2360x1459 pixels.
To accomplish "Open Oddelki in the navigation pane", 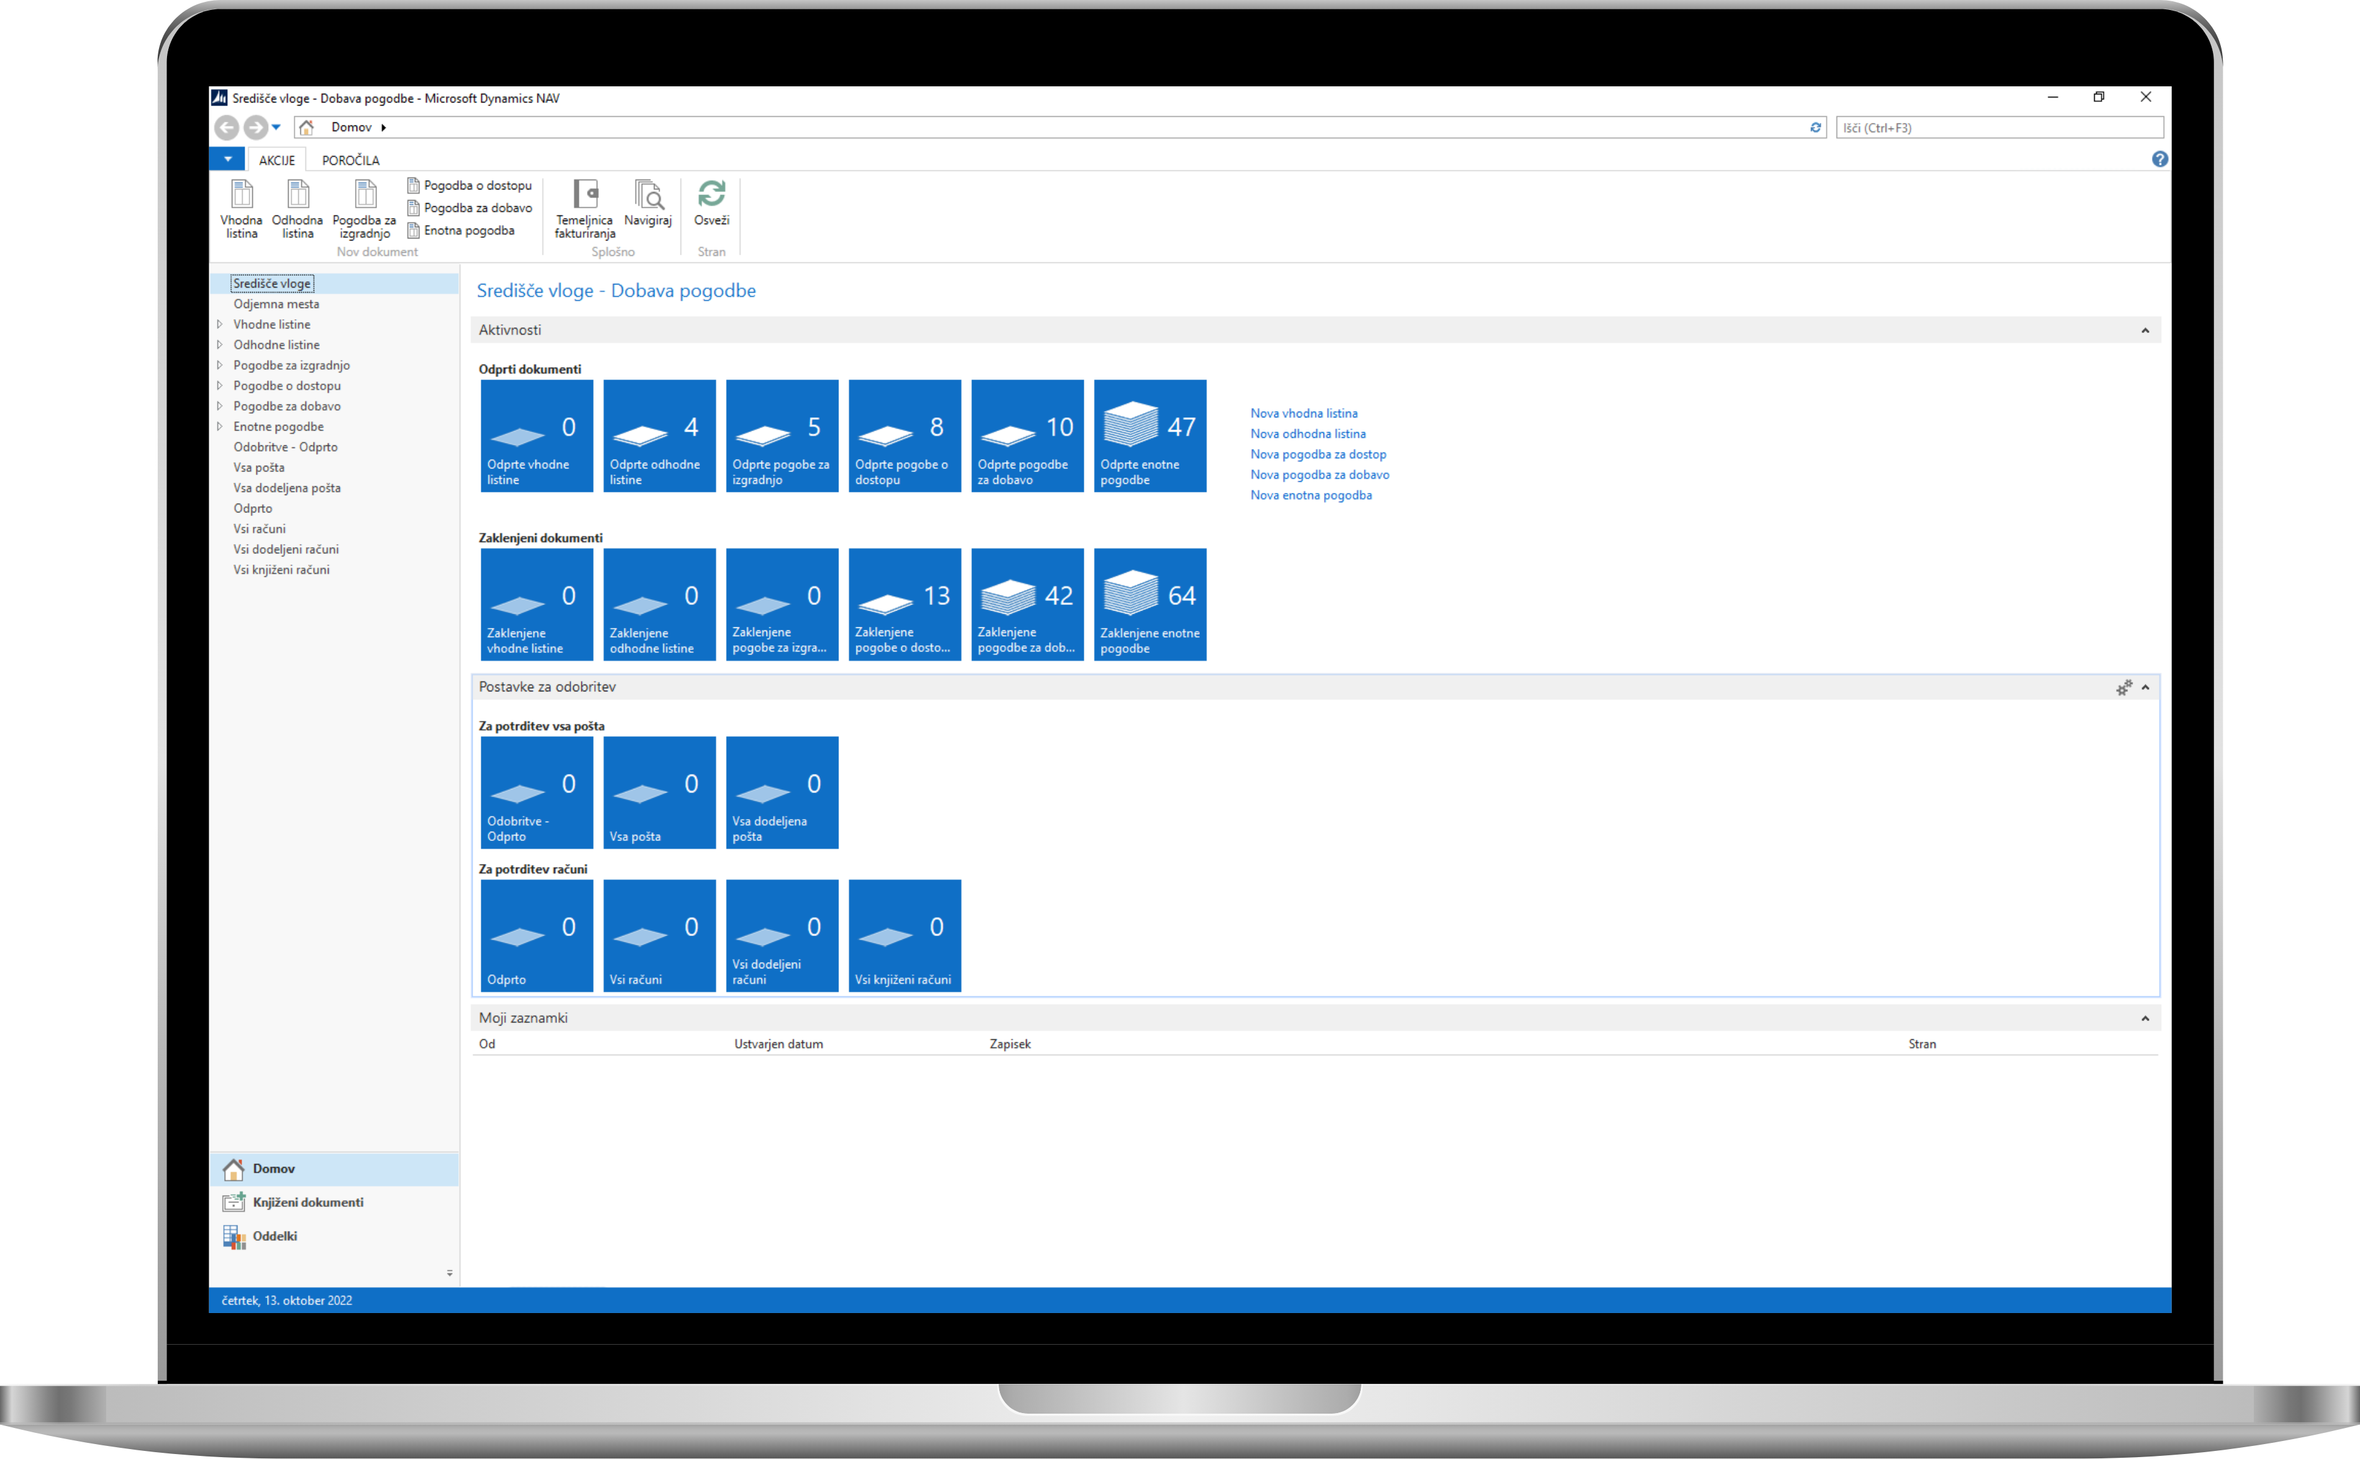I will (274, 1236).
